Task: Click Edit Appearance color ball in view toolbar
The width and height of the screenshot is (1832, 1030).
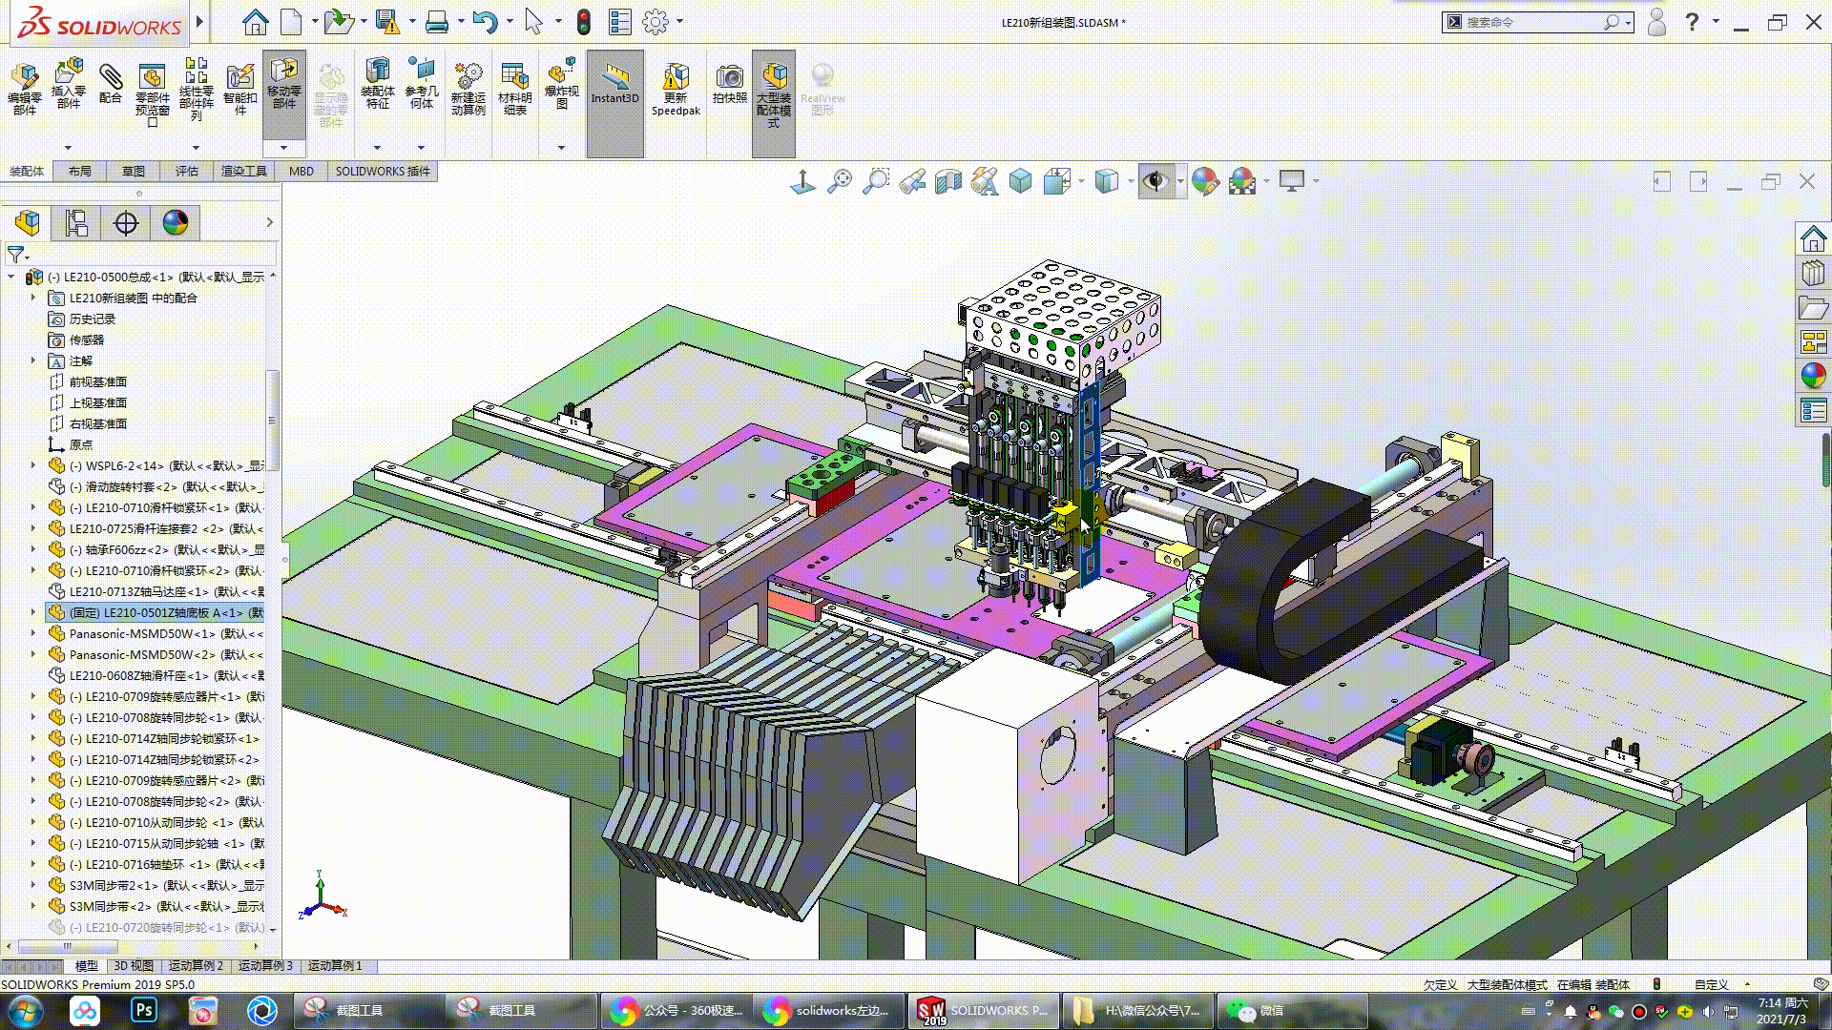Action: [1205, 180]
